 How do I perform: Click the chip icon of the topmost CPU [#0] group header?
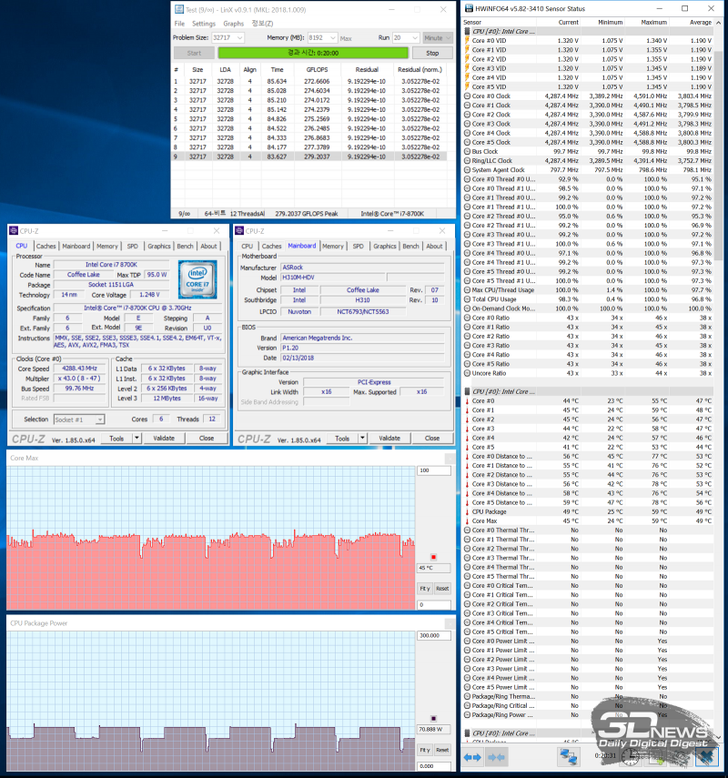click(467, 31)
